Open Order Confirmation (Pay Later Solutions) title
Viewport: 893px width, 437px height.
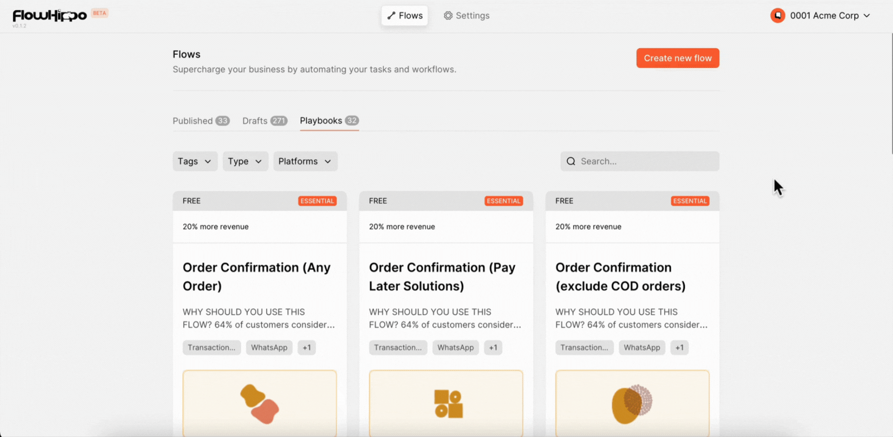(x=442, y=277)
